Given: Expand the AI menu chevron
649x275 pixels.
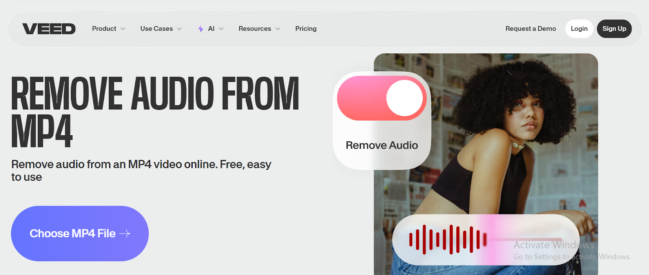Looking at the screenshot, I should 221,29.
